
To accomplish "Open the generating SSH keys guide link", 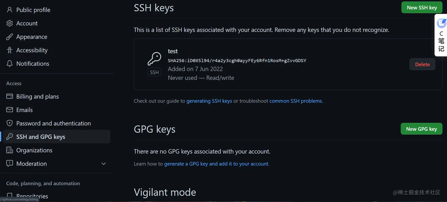I will click(209, 101).
